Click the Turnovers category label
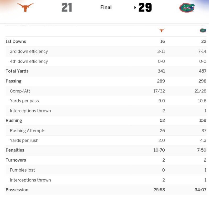The width and height of the screenshot is (209, 197). click(x=16, y=160)
